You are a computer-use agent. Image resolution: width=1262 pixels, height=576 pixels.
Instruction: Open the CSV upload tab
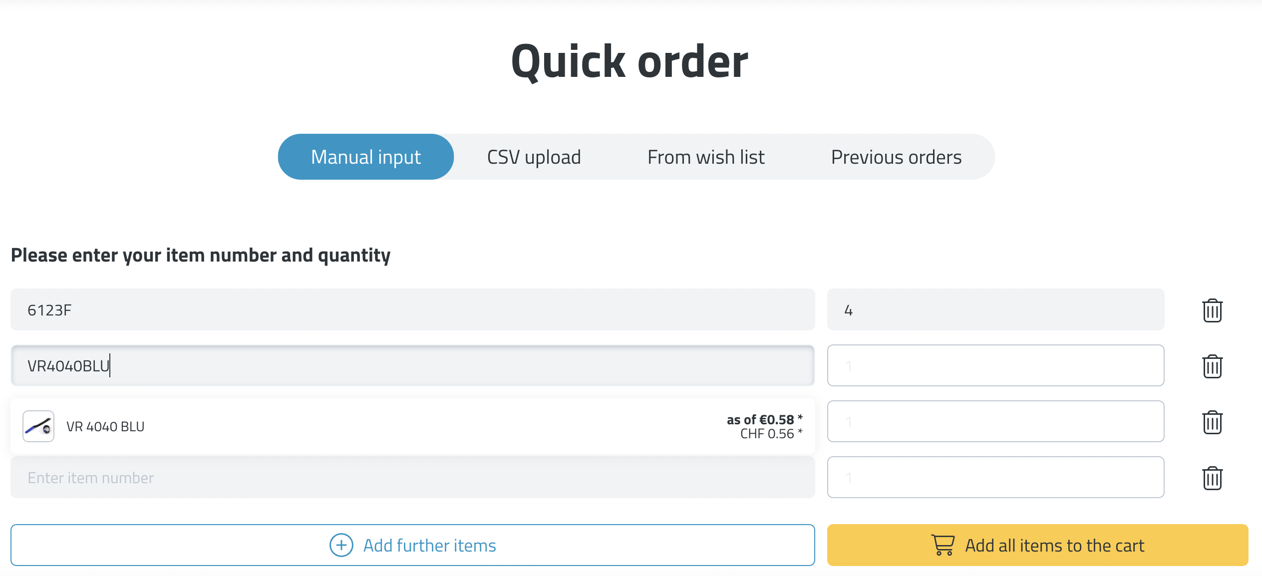534,157
